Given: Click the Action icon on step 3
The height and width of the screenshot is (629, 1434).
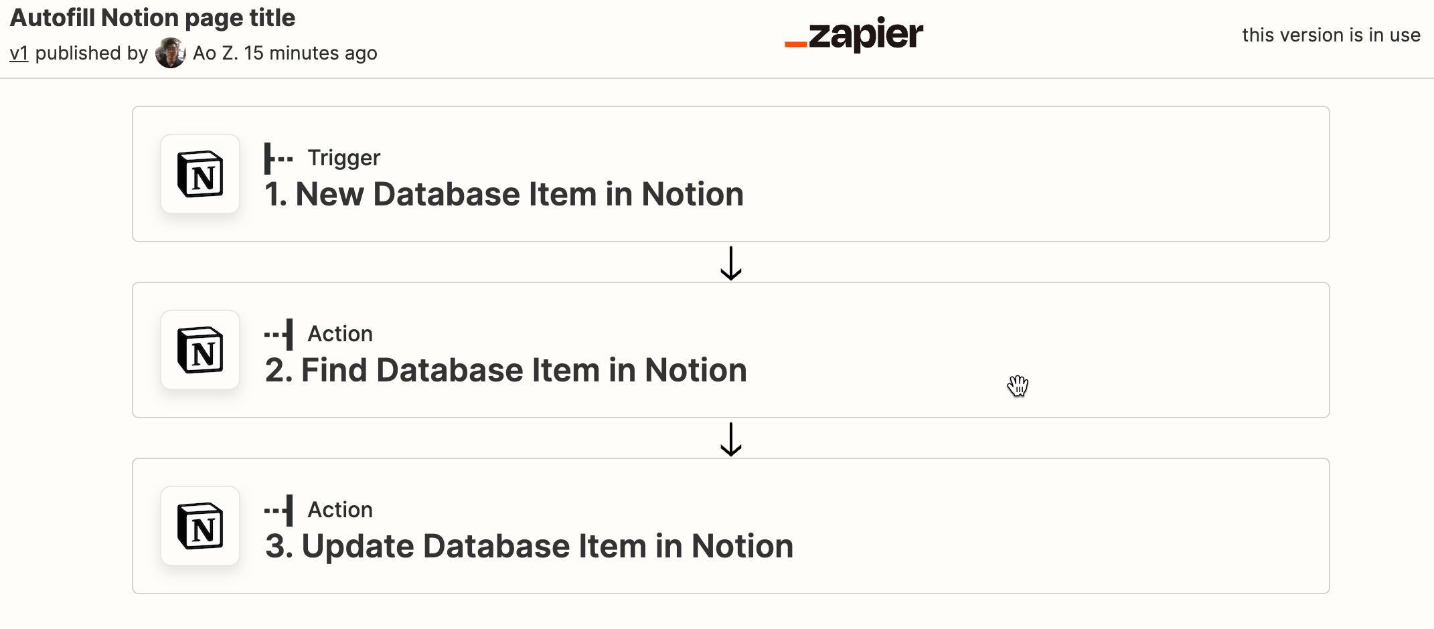Looking at the screenshot, I should (279, 510).
